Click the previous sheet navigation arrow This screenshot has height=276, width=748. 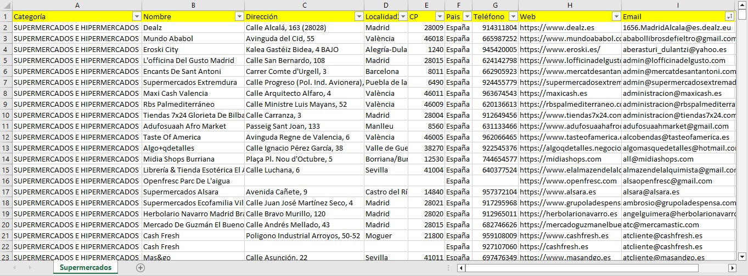pyautogui.click(x=15, y=268)
